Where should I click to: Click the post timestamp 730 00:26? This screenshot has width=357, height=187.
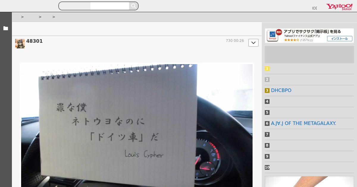pos(235,41)
